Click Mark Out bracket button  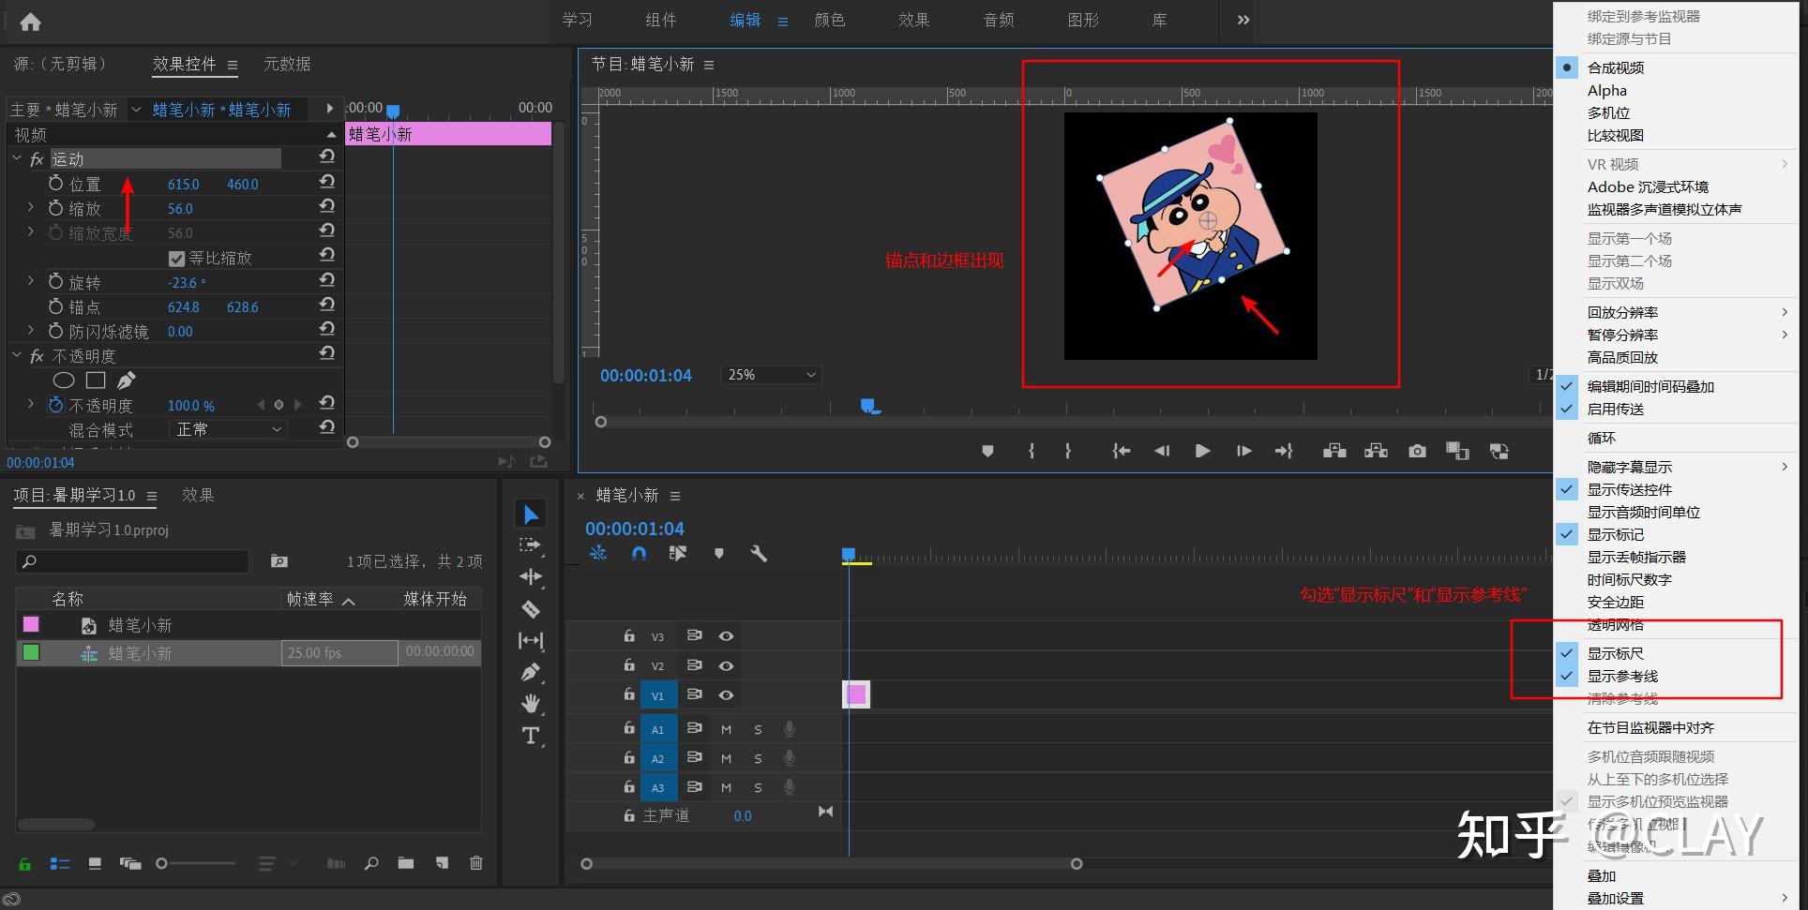coord(1067,452)
